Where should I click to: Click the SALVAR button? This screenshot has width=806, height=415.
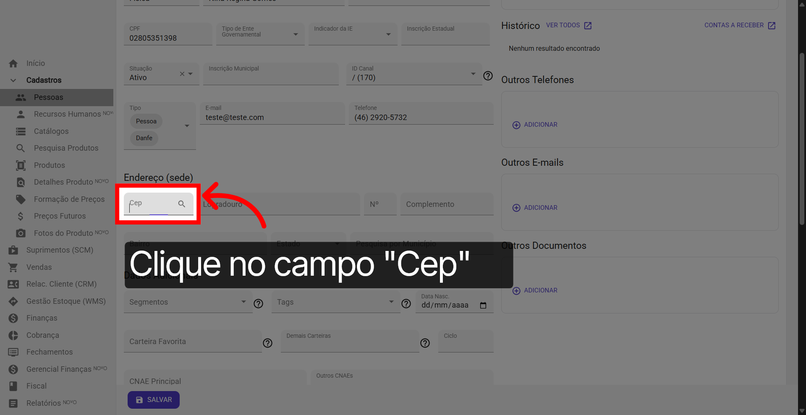coord(153,399)
